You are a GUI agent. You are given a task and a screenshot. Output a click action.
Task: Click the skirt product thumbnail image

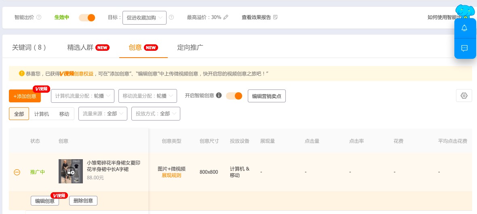tap(71, 171)
